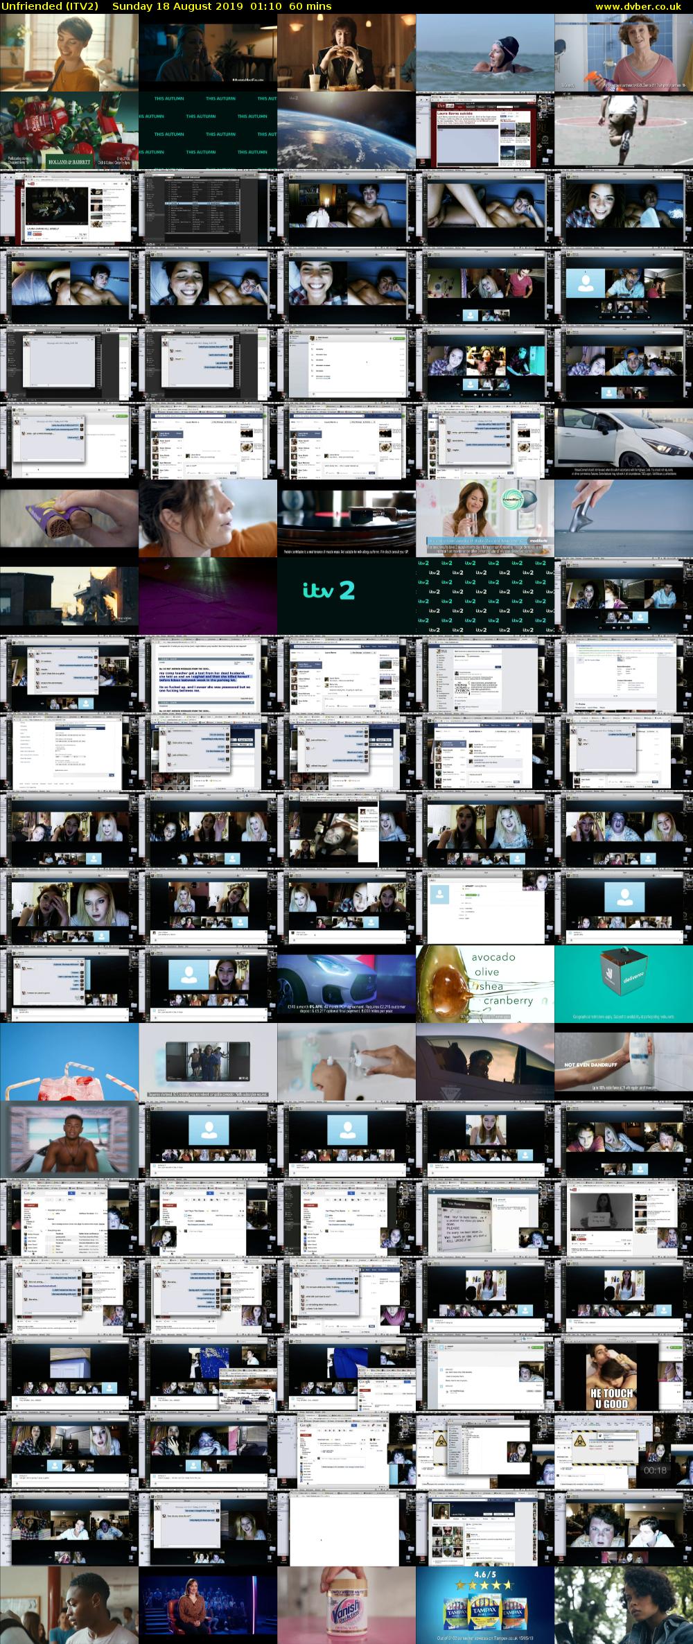Open the deliveroo teal box thumbnail
Screen dimensions: 693x1644
(x=624, y=984)
